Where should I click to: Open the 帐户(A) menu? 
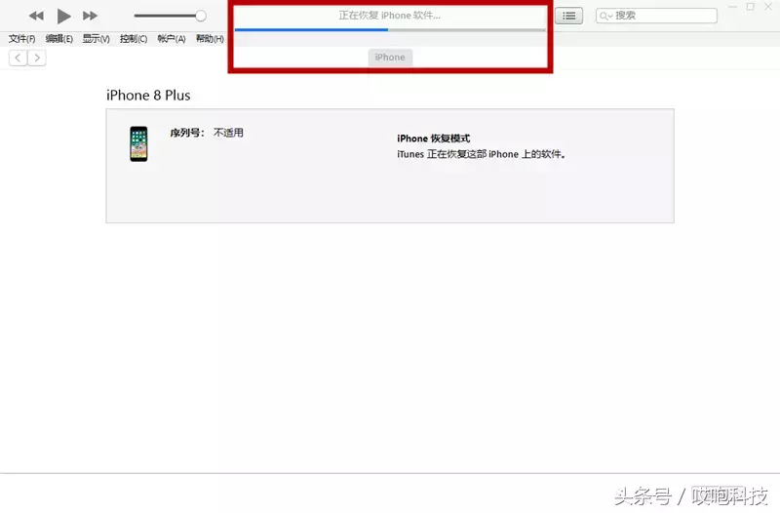coord(172,39)
